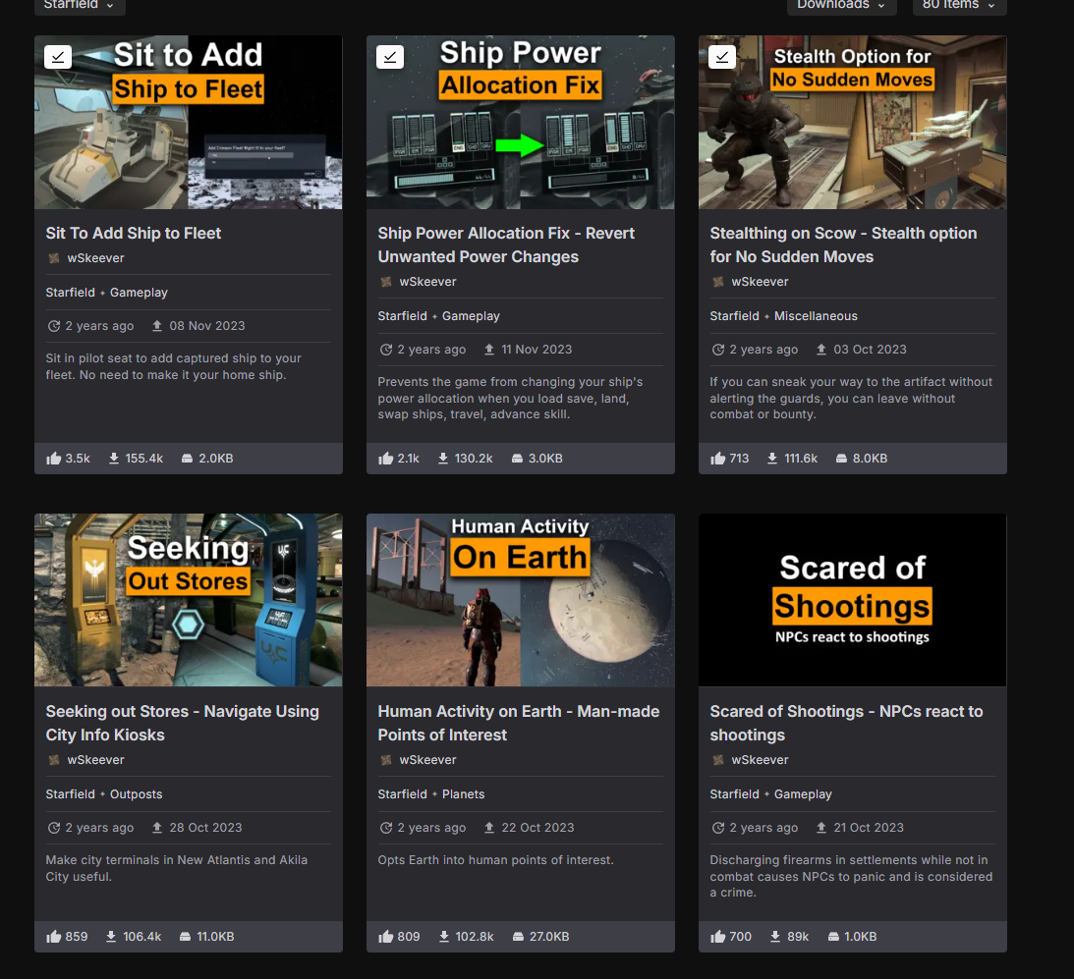Click wSkeever author on Sit To Add Ship card
This screenshot has width=1074, height=979.
click(x=96, y=258)
